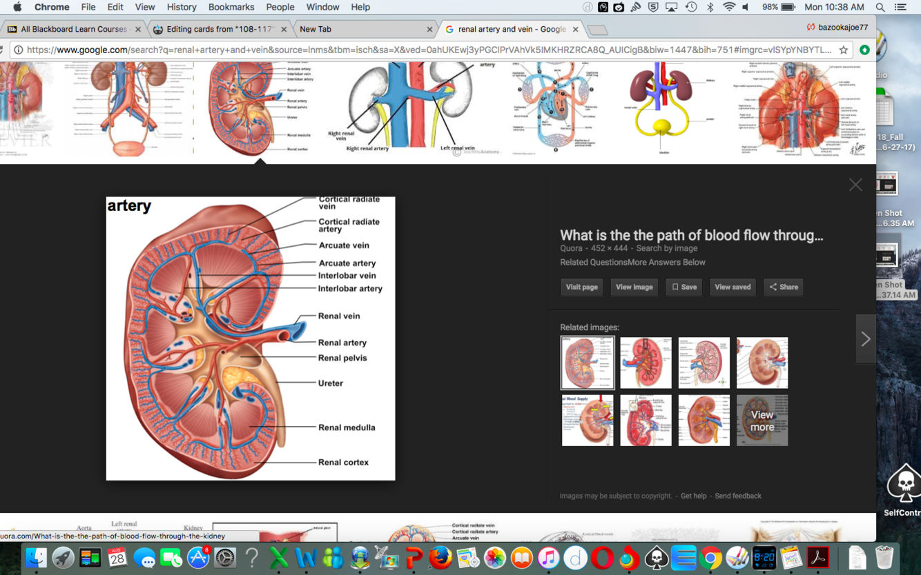Open System Preferences gear in dock
Viewport: 921px width, 575px height.
(x=225, y=557)
